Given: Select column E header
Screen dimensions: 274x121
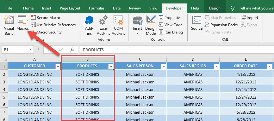Looking at the screenshot, I should (x=246, y=59).
